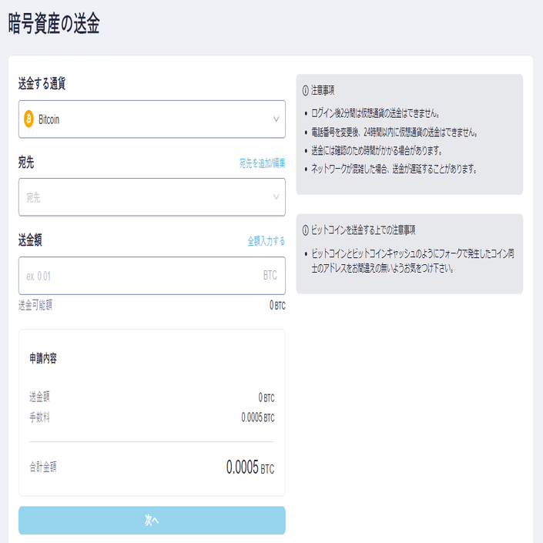Click the 送金する通貨 label
This screenshot has height=543, width=543.
click(42, 83)
